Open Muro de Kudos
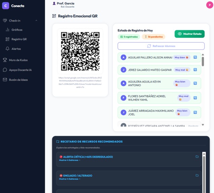This screenshot has height=193, width=214. click(18, 60)
